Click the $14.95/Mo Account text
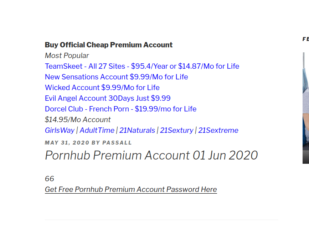Viewport: 309px width, 230px height. pyautogui.click(x=78, y=120)
